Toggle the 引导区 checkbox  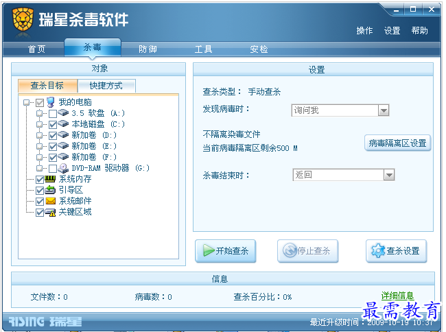(x=40, y=191)
